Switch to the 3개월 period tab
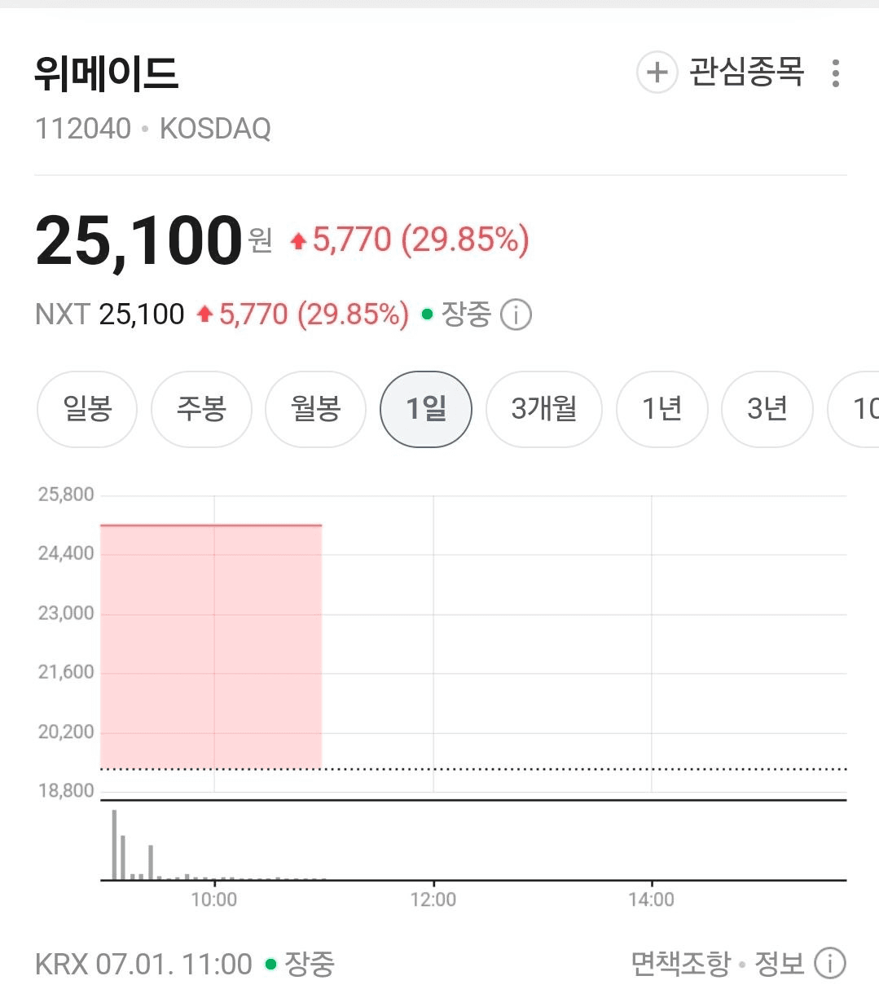879x998 pixels. pos(544,409)
